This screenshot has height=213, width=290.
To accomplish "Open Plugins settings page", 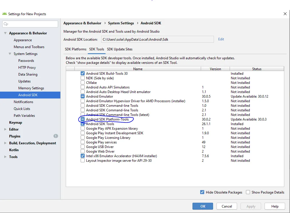I will click(15, 136).
